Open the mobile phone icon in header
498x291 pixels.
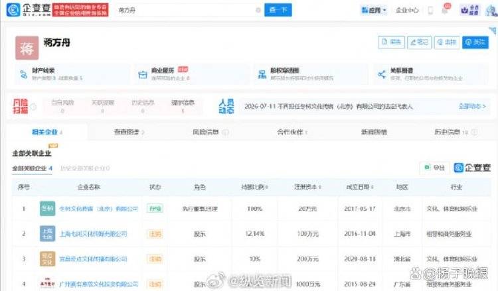(x=430, y=10)
